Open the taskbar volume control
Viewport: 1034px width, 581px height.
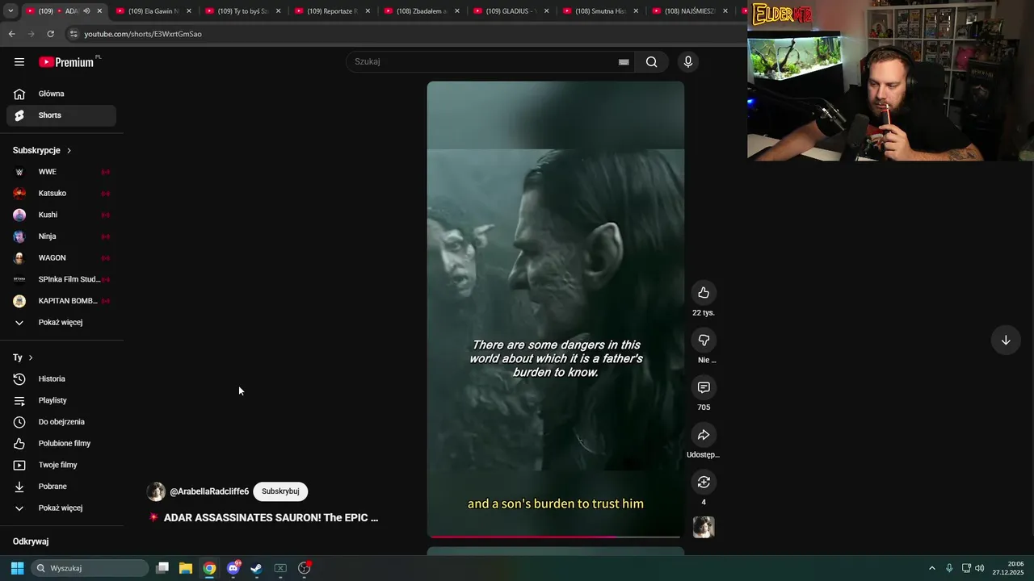pos(979,568)
